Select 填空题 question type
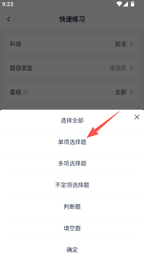Viewport: 144px width, 258px height. coord(72,228)
